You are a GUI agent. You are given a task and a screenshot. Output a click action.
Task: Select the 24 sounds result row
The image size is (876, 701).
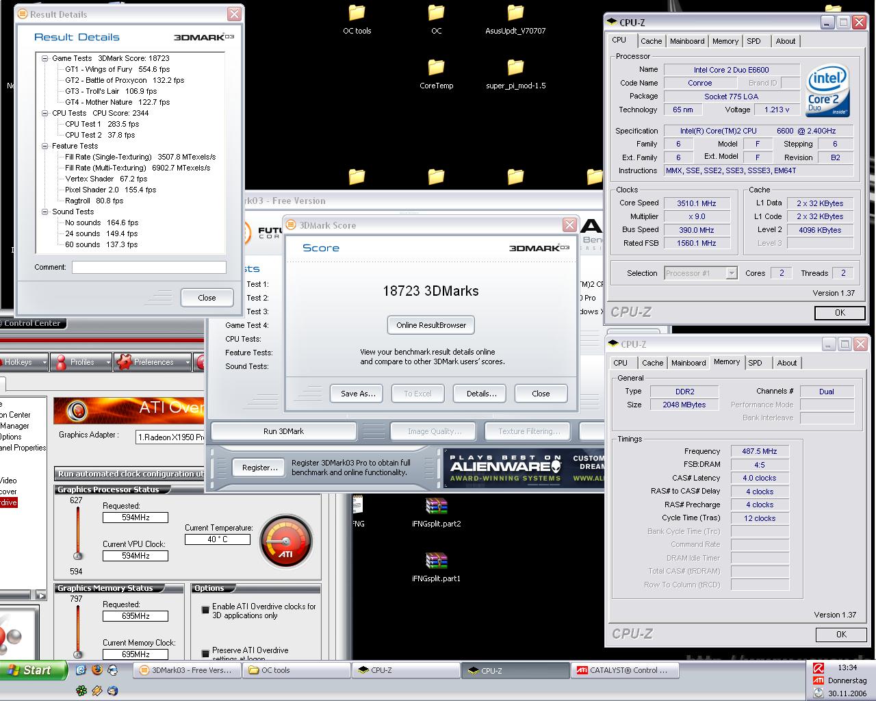click(101, 233)
